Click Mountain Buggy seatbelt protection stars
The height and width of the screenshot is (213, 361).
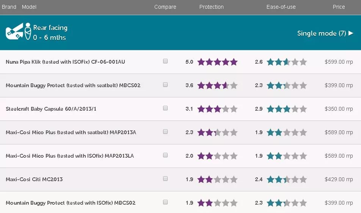[x=217, y=85]
